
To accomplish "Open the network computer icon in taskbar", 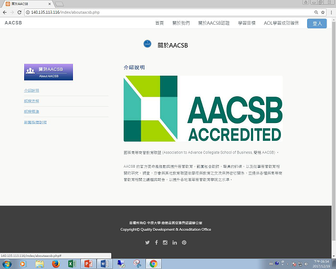I will [x=121, y=264].
